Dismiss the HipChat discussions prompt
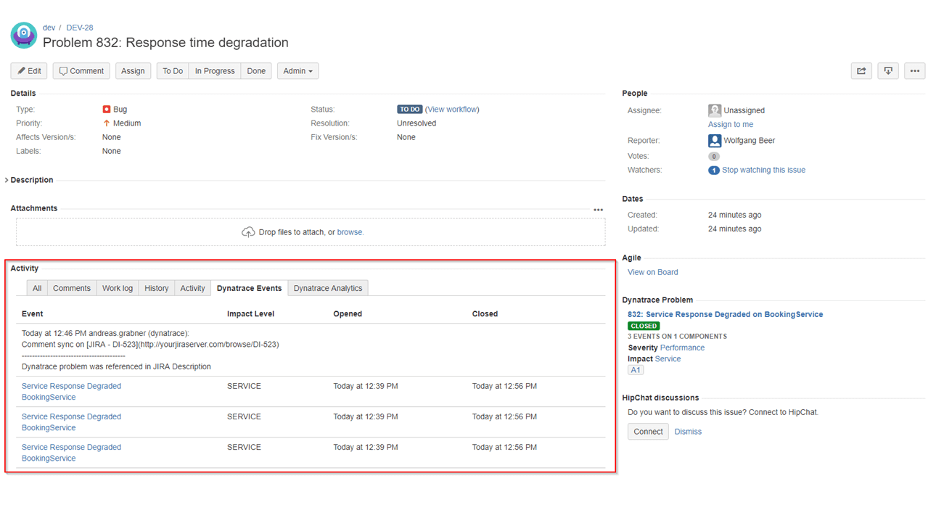936x526 pixels. coord(688,432)
